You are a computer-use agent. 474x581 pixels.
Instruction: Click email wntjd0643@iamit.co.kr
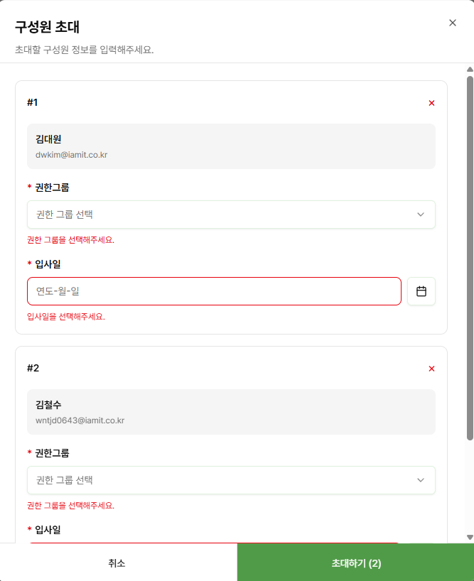click(x=80, y=420)
